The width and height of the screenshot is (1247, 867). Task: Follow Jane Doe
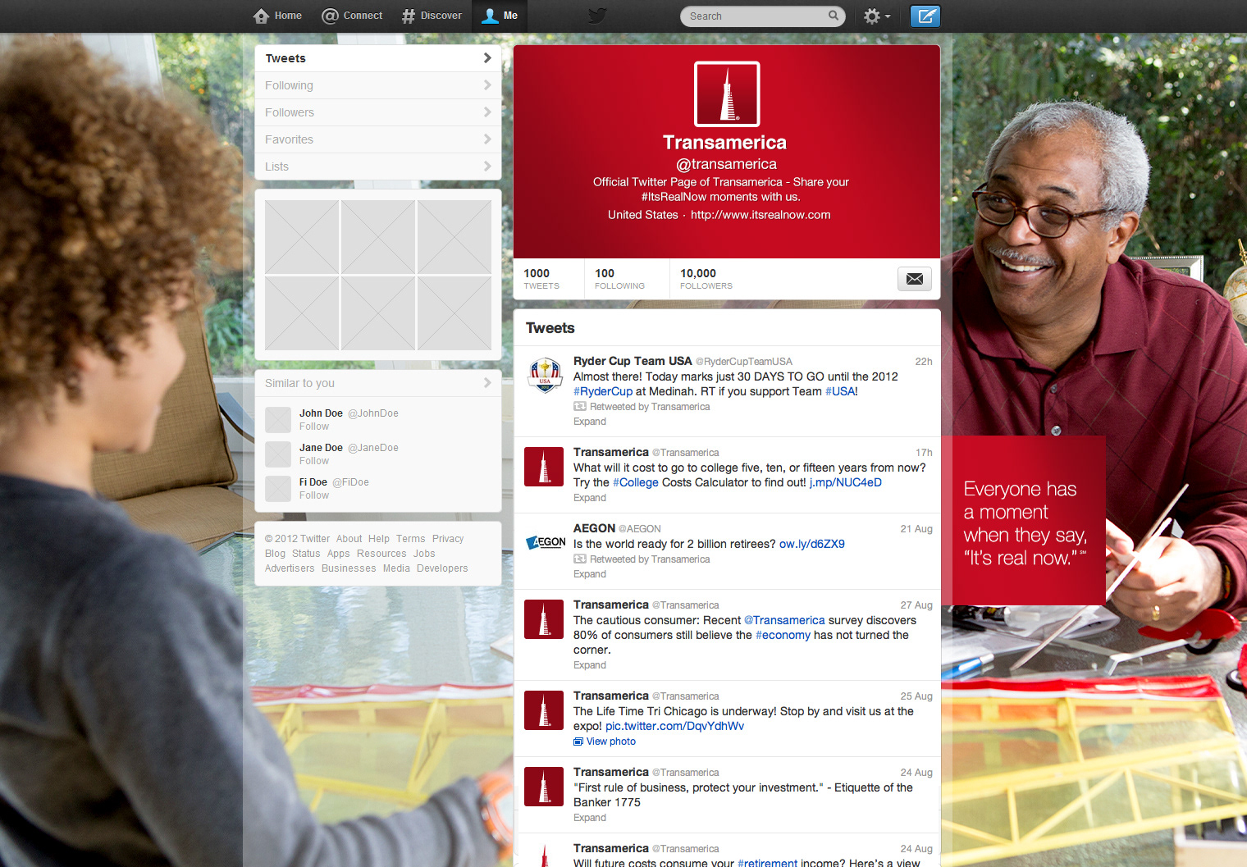click(314, 461)
